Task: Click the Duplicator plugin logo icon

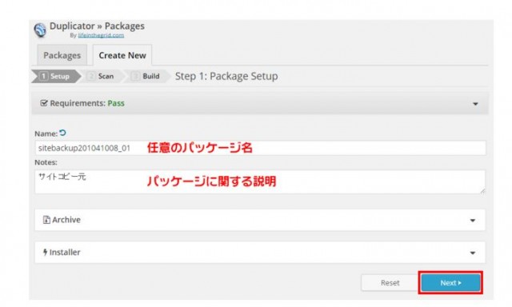Action: pyautogui.click(x=40, y=30)
